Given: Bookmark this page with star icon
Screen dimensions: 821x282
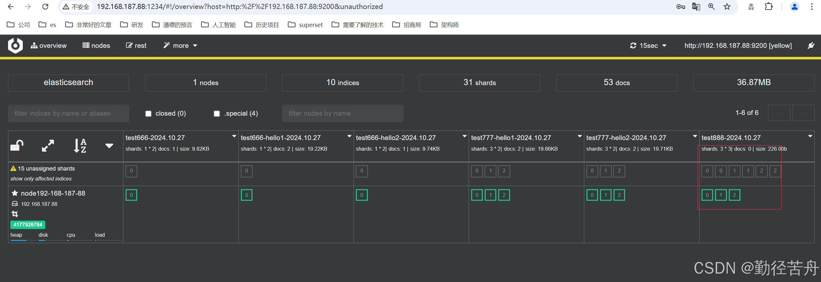Looking at the screenshot, I should pos(727,7).
